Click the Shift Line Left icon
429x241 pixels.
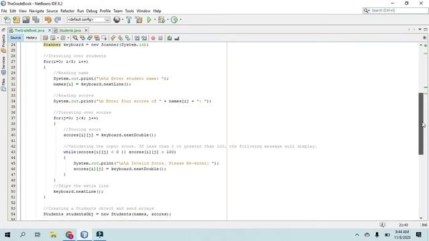tap(137, 38)
